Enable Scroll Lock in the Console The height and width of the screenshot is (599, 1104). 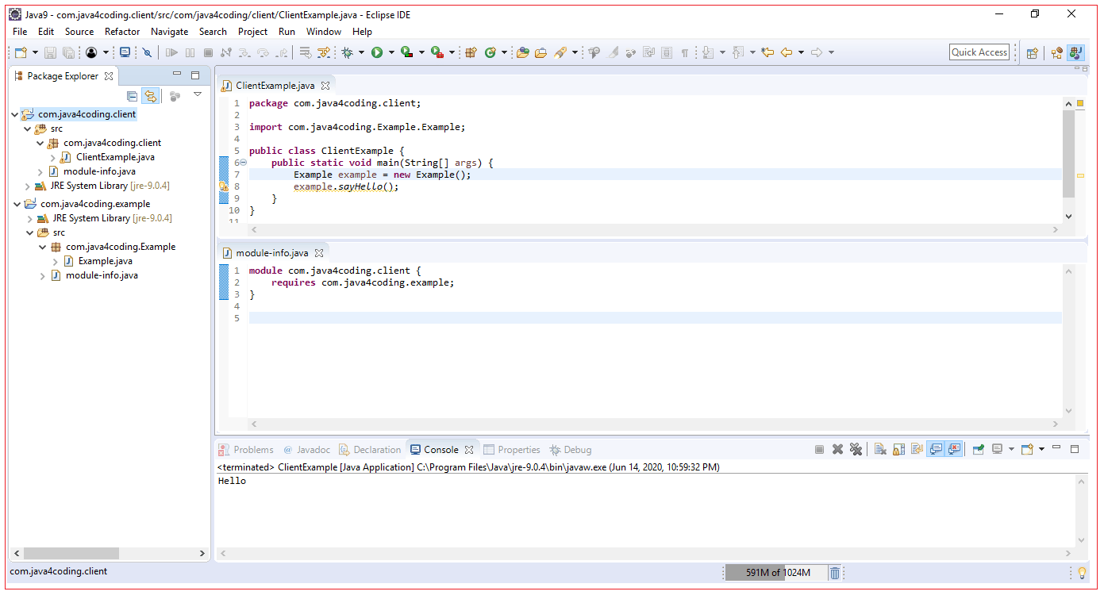coord(898,449)
